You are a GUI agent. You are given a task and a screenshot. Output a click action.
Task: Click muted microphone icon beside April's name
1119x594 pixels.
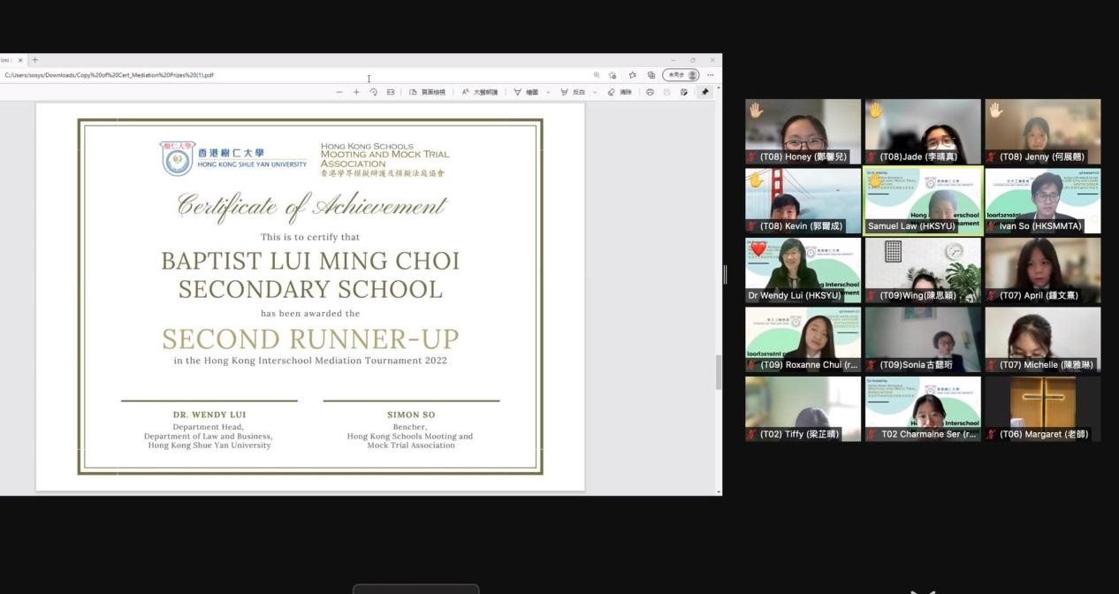pyautogui.click(x=992, y=296)
